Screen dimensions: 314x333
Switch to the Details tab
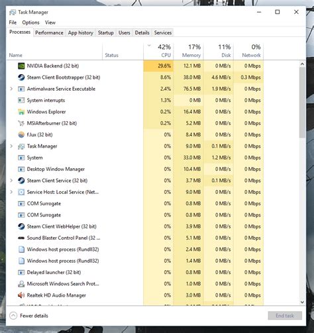(x=142, y=32)
